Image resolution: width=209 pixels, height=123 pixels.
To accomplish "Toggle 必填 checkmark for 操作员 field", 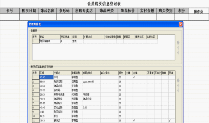I will pyautogui.click(x=134, y=120).
